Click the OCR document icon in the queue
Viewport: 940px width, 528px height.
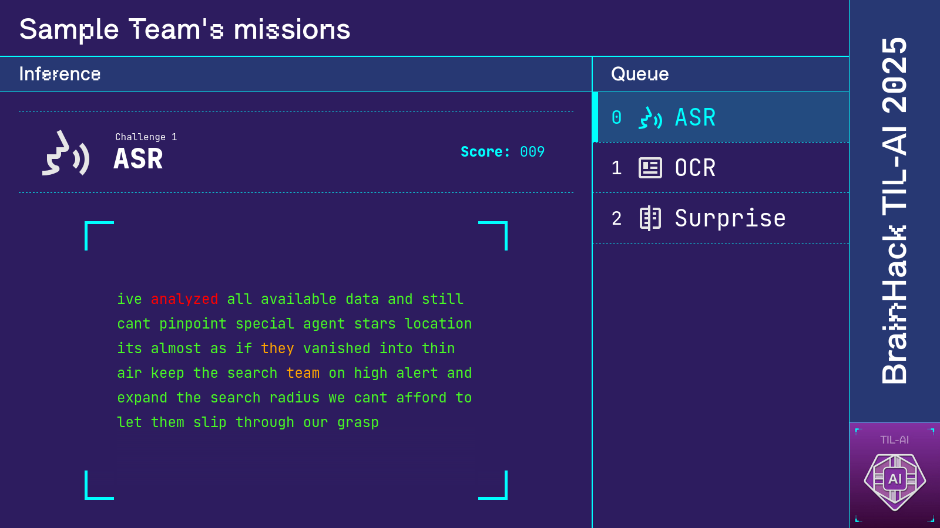tap(650, 168)
